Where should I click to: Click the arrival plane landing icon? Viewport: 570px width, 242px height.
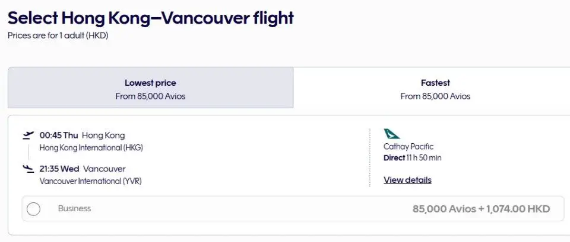(28, 169)
